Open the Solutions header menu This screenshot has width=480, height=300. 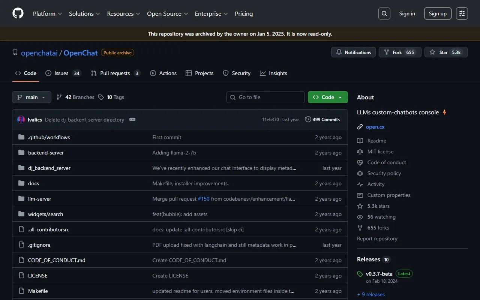[x=84, y=13]
